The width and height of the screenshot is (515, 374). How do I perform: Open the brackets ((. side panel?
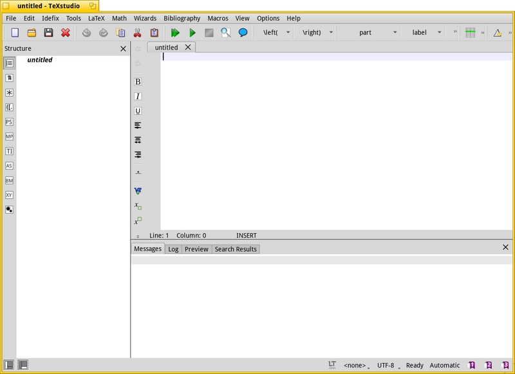click(x=9, y=107)
